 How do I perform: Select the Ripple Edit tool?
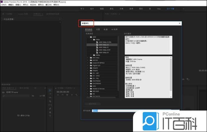click(50, 98)
